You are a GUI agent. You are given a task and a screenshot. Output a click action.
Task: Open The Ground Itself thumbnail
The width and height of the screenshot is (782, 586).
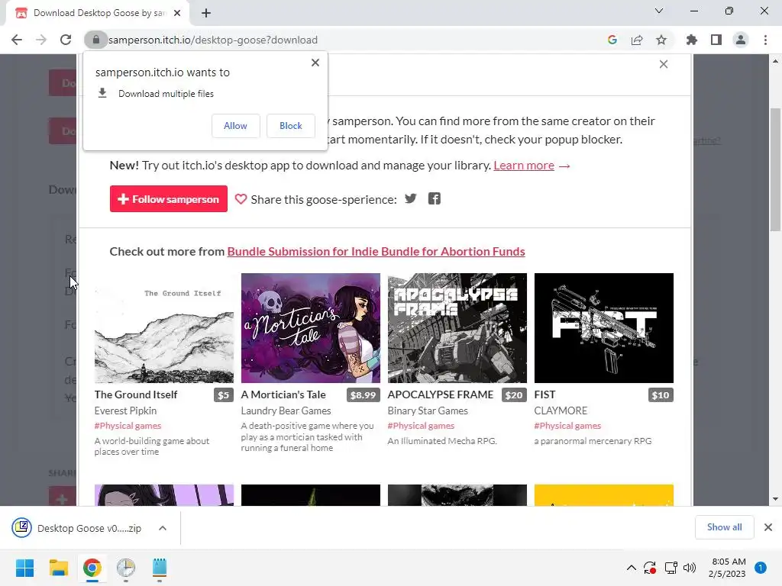click(x=164, y=328)
